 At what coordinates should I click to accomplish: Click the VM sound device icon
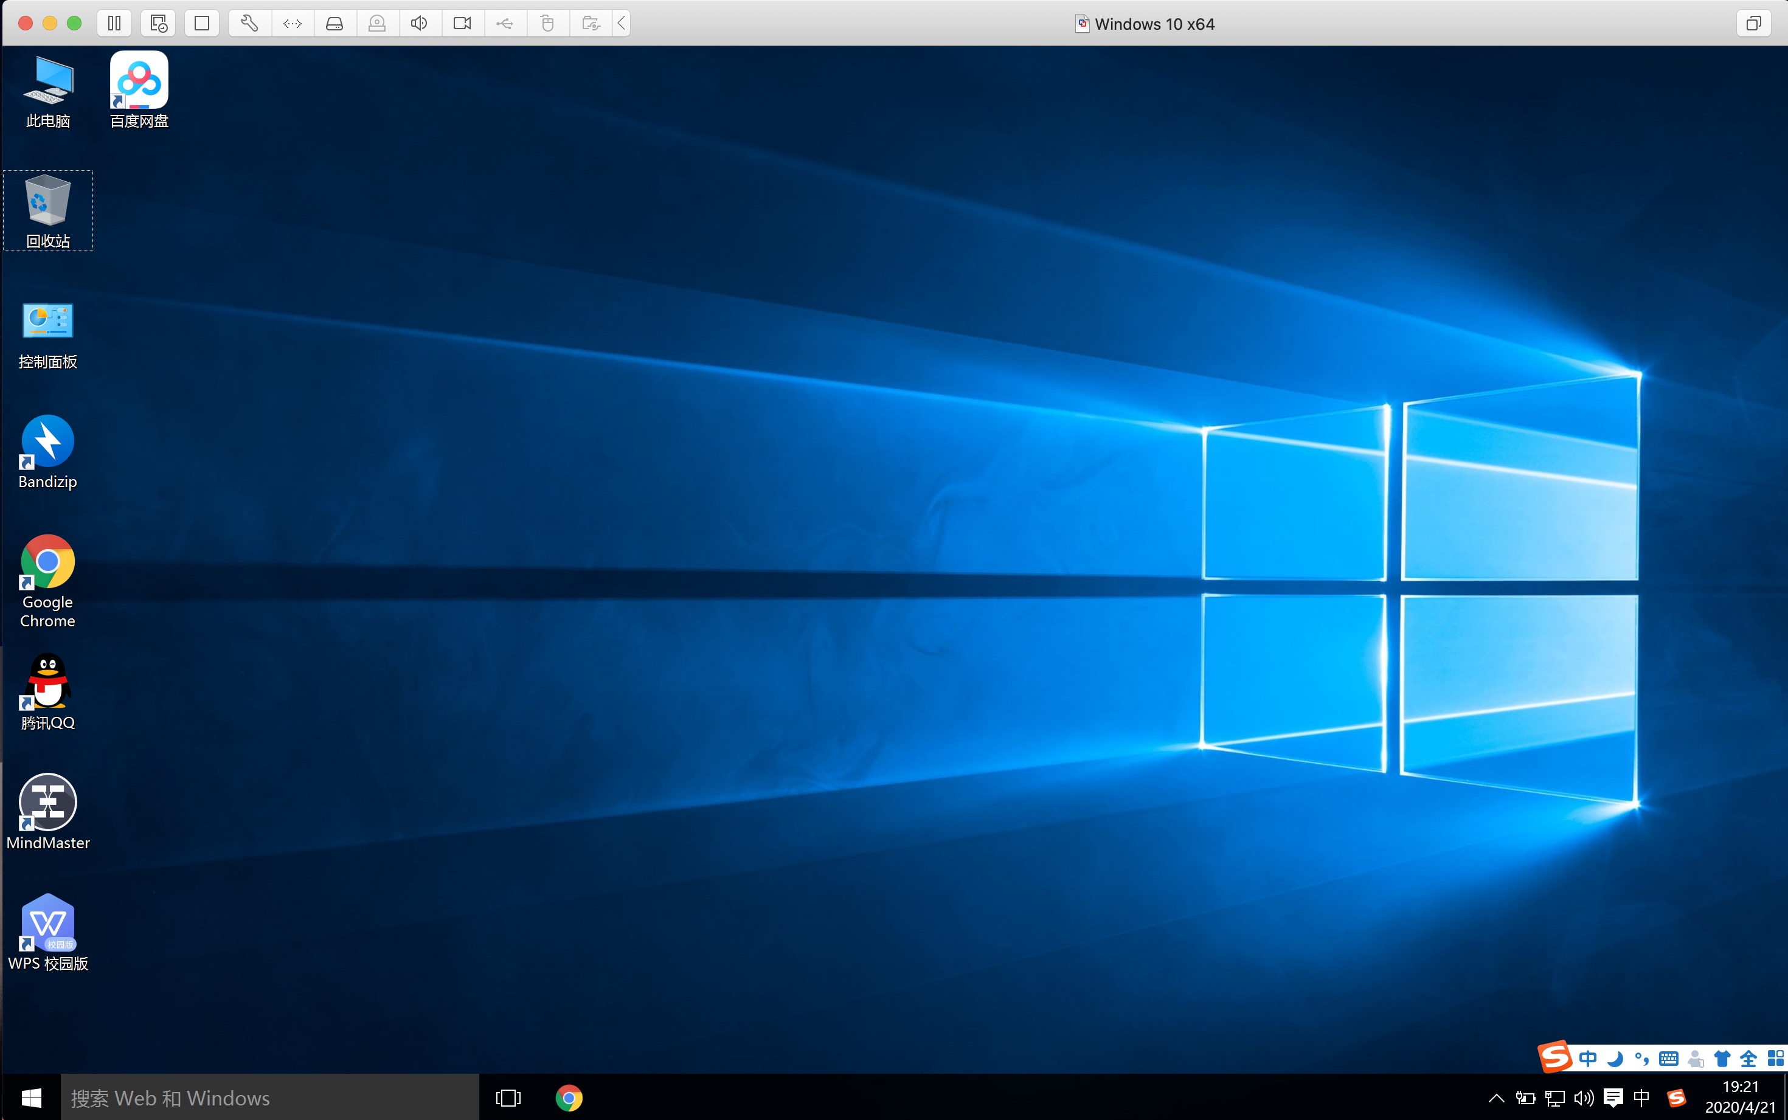click(x=419, y=23)
